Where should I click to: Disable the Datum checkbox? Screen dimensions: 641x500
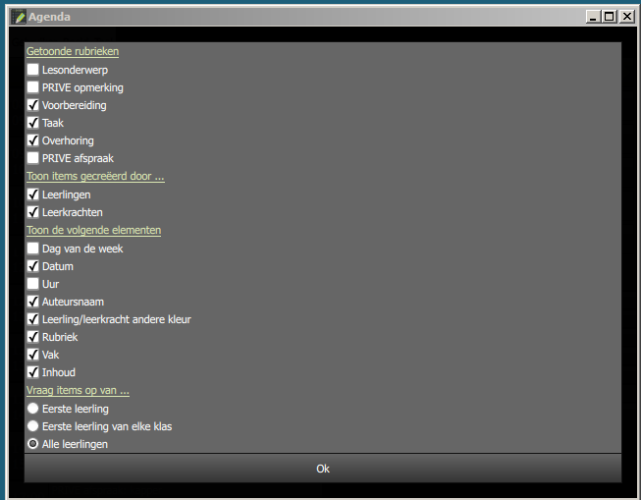pyautogui.click(x=32, y=266)
